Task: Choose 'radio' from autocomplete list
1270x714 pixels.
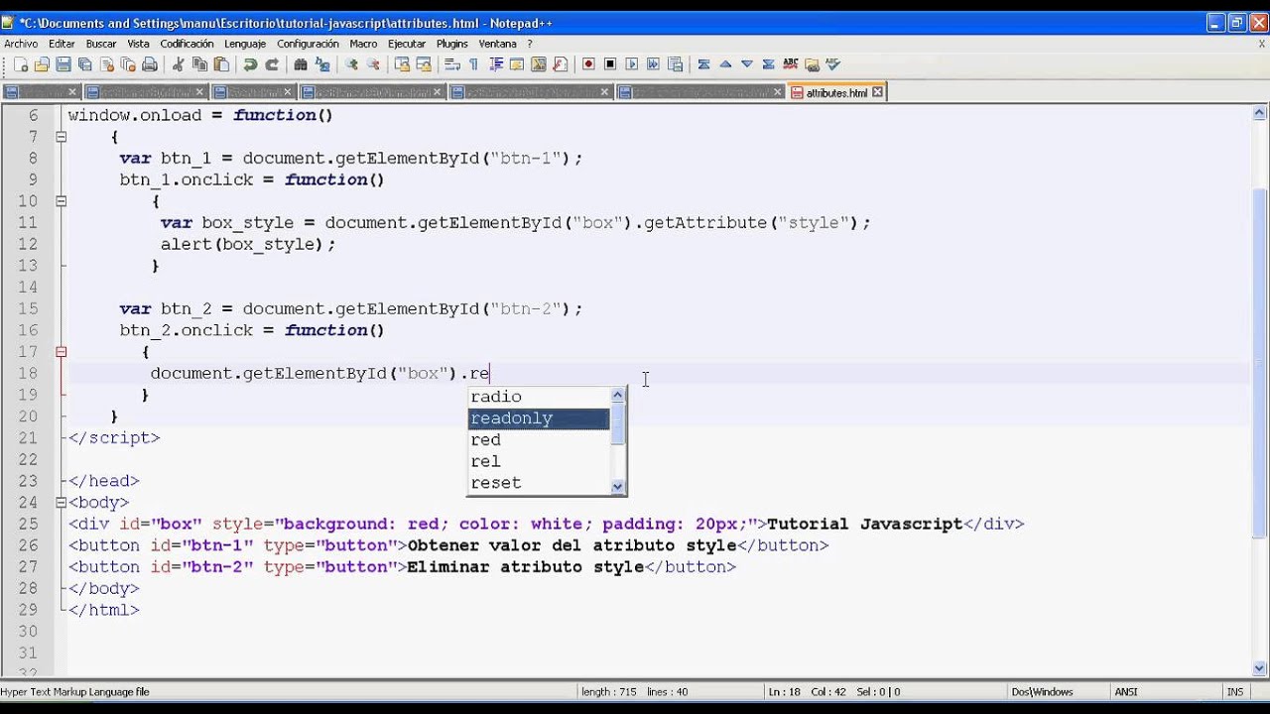Action: (539, 397)
